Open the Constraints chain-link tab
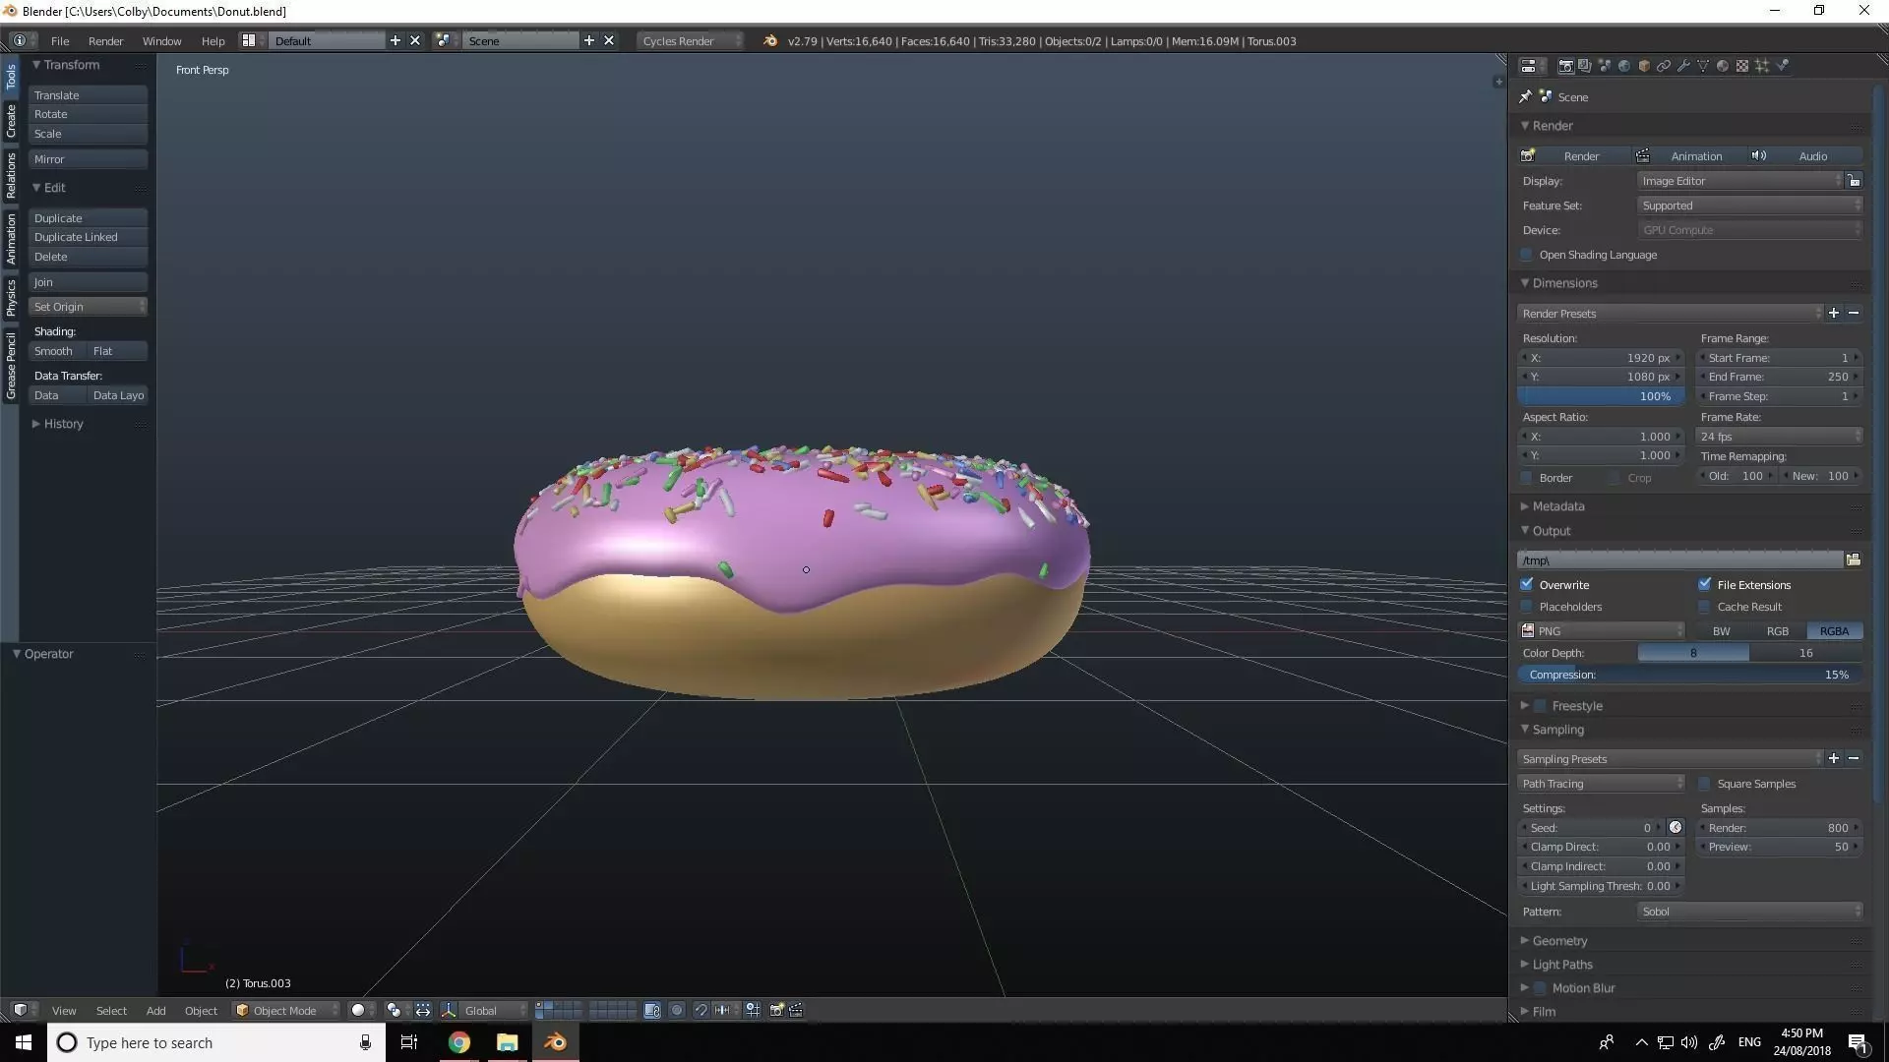The image size is (1889, 1062). pos(1664,66)
